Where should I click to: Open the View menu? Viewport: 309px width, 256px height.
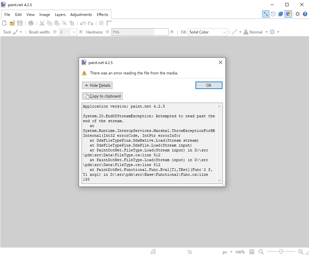pyautogui.click(x=31, y=15)
